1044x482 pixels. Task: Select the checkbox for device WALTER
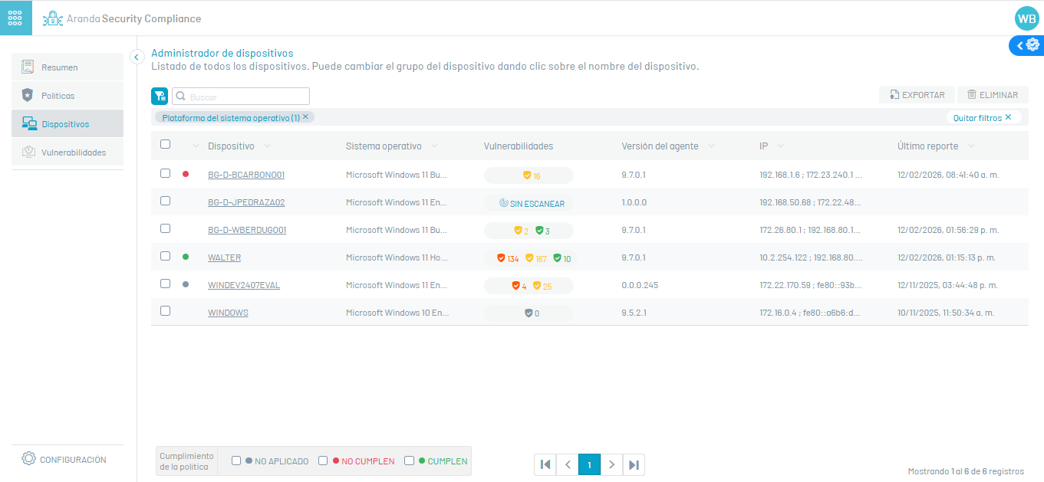coord(165,257)
